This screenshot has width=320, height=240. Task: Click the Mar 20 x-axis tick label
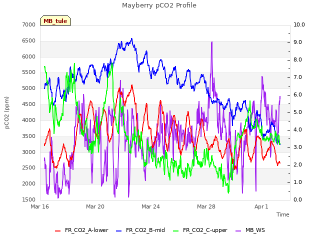pos(95,206)
